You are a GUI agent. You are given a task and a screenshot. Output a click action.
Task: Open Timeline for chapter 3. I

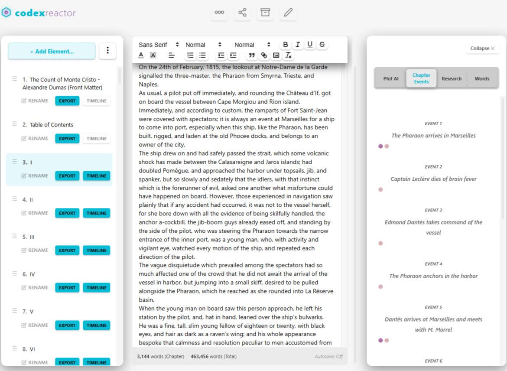coord(96,176)
